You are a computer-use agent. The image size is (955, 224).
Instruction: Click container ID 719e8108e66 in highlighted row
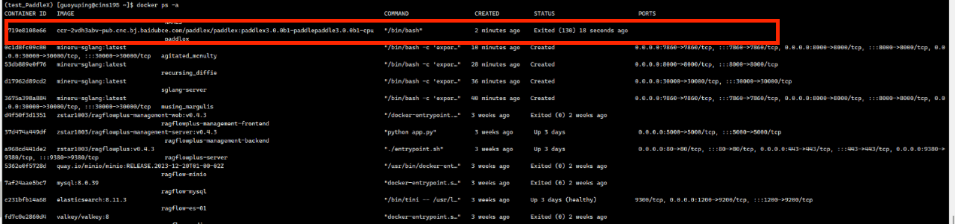pyautogui.click(x=27, y=30)
